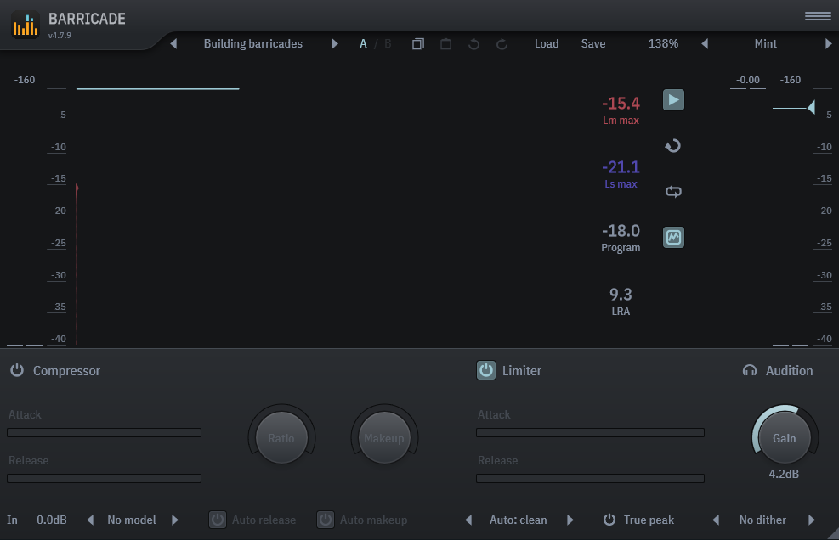Click the In 0.0dB input gain value
839x540 pixels.
pos(51,520)
